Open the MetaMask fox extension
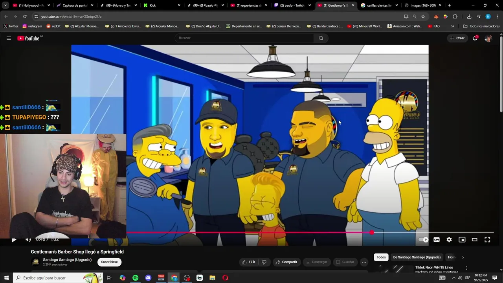 (436, 17)
